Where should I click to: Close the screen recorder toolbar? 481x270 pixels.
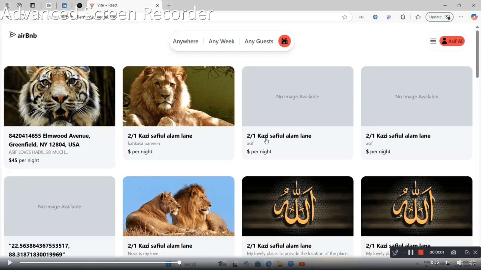pos(475,252)
